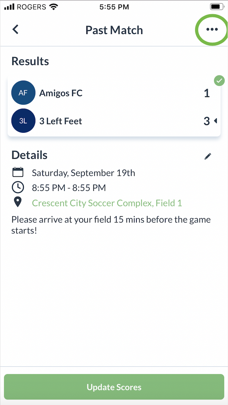This screenshot has width=228, height=405.
Task: Open the three-dot more options menu
Action: coord(212,30)
